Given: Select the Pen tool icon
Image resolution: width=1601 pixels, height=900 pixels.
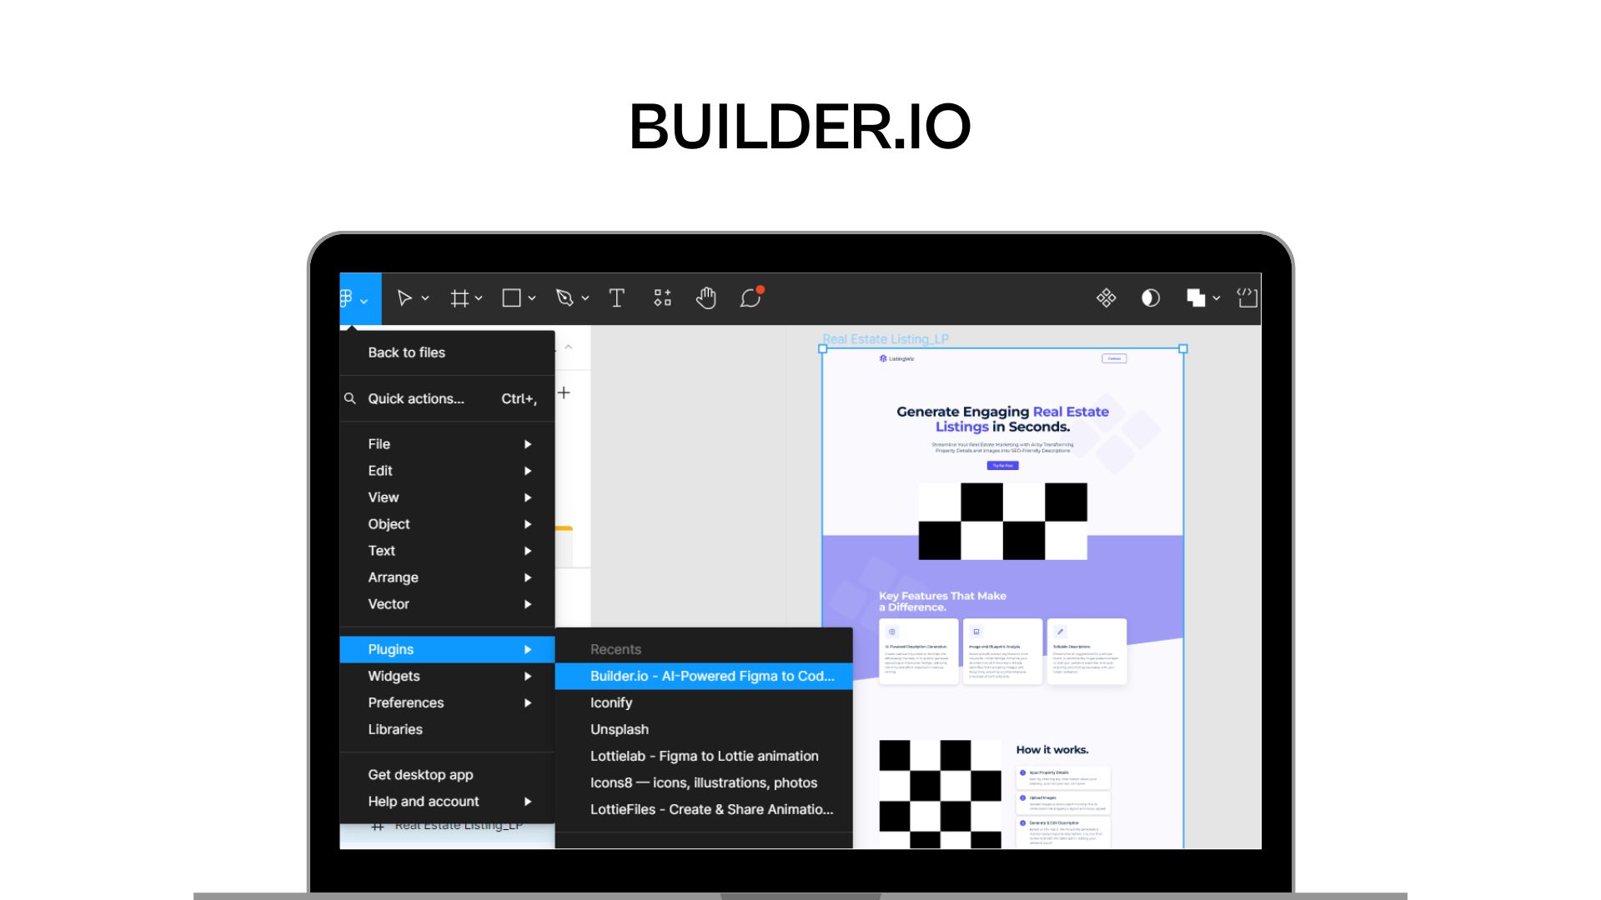Looking at the screenshot, I should tap(565, 298).
